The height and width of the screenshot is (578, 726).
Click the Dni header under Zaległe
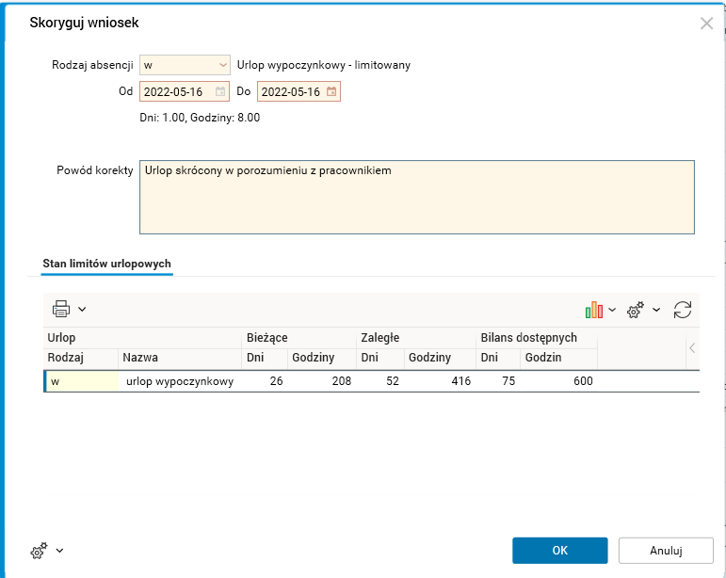[x=380, y=358]
